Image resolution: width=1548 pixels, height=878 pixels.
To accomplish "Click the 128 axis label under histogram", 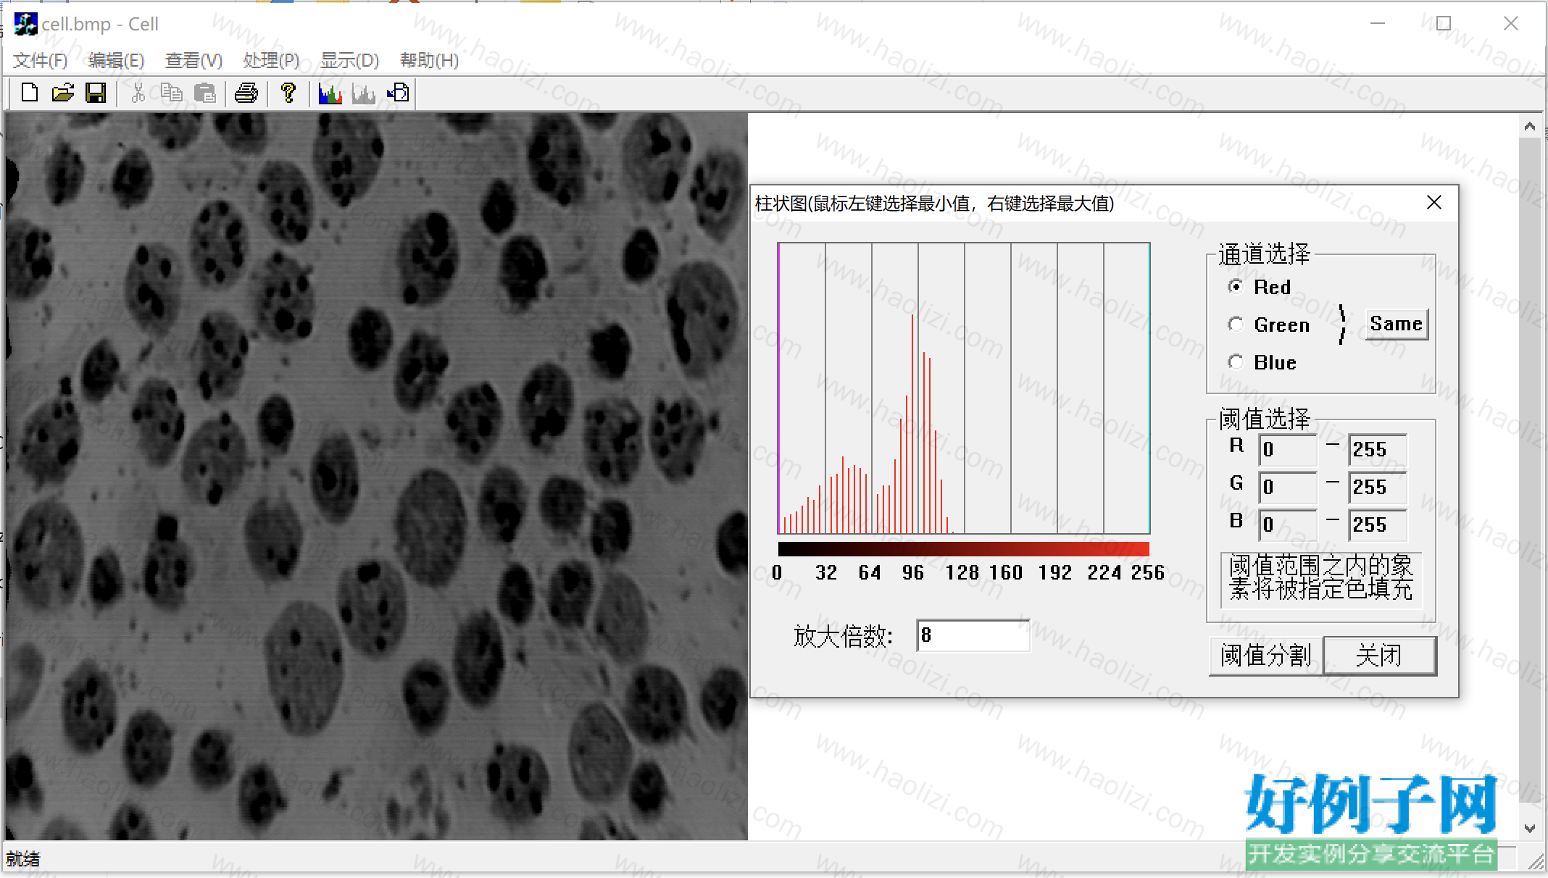I will (962, 572).
